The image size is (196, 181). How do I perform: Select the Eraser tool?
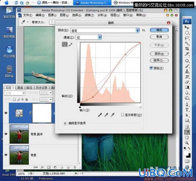click(187, 82)
